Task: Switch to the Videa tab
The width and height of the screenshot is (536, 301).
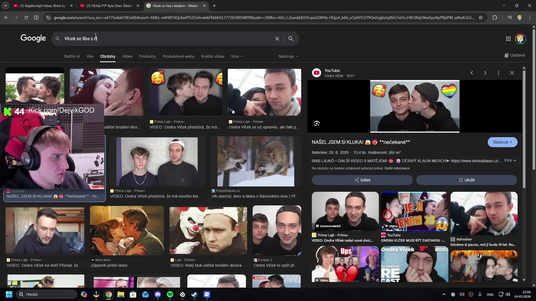Action: coord(127,56)
